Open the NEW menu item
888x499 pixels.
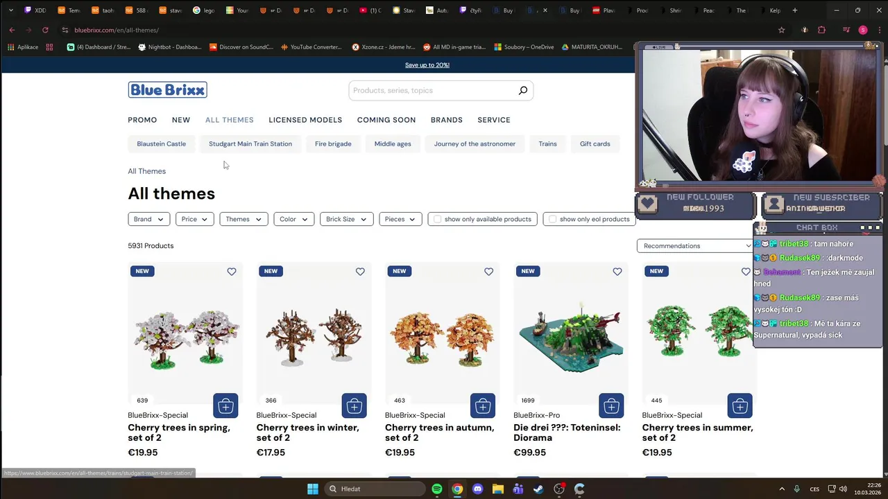[181, 120]
